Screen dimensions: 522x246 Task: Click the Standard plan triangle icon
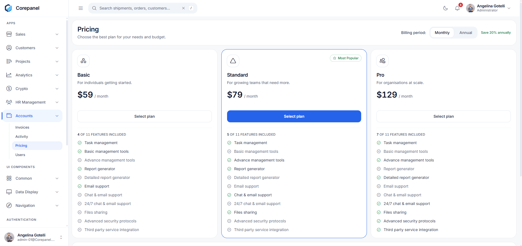coord(233,61)
